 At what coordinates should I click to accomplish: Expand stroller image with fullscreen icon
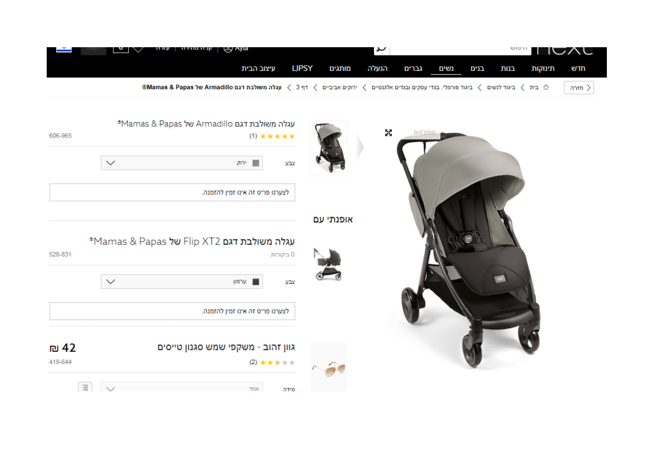[388, 133]
